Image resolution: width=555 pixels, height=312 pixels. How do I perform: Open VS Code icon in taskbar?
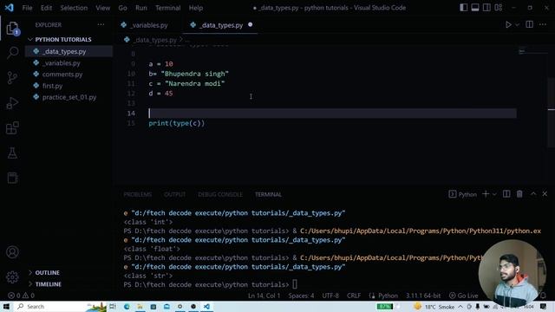(x=206, y=306)
